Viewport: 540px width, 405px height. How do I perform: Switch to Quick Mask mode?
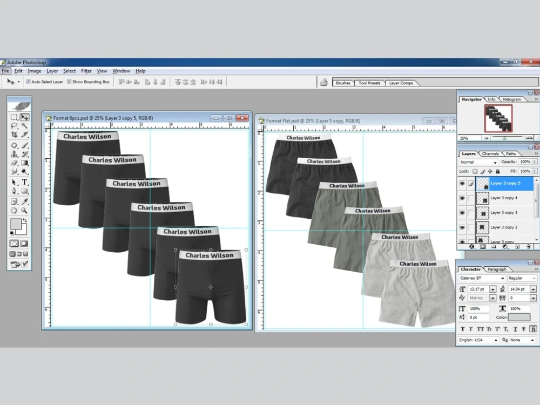click(24, 244)
